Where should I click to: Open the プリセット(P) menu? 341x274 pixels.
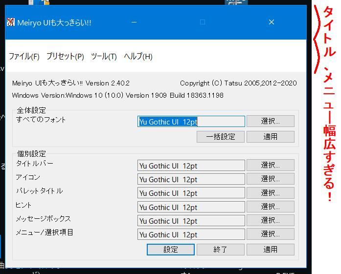click(x=65, y=57)
